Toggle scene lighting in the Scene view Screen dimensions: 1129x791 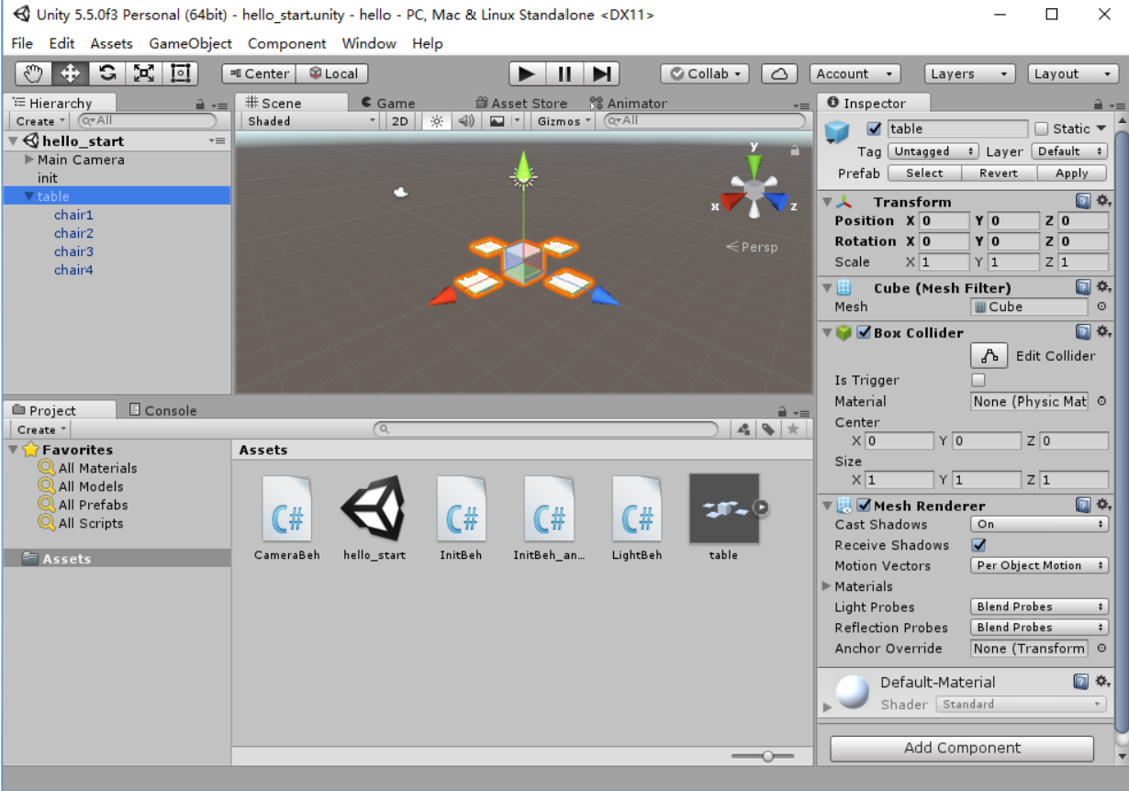pyautogui.click(x=437, y=120)
